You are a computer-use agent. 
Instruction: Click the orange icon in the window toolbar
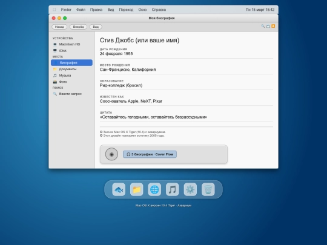coord(273,26)
